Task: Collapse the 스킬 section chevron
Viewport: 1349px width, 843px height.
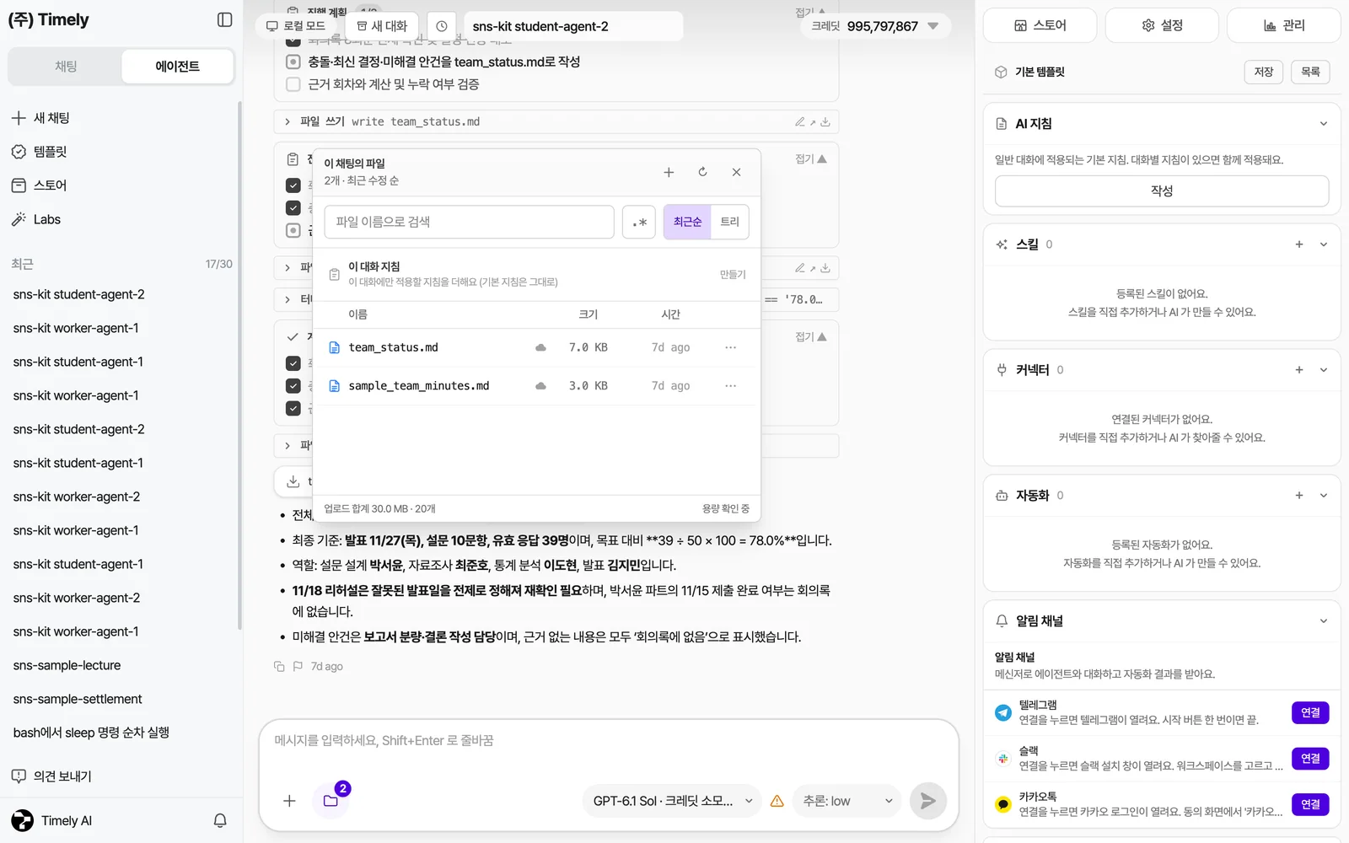Action: point(1324,244)
